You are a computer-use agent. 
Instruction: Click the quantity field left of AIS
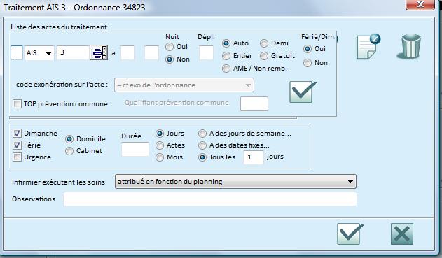click(x=17, y=52)
